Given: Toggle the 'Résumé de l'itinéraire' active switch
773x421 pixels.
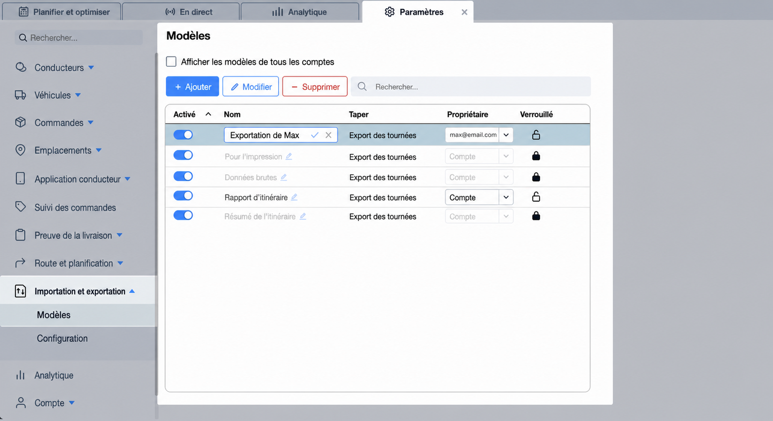Looking at the screenshot, I should pyautogui.click(x=183, y=215).
